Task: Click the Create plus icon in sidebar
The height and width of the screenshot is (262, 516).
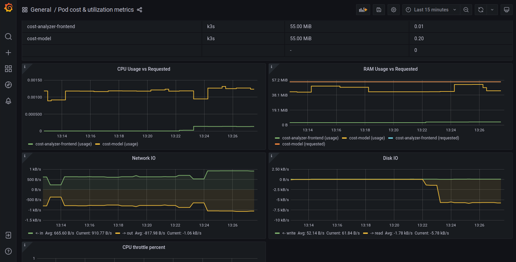Action: (x=8, y=53)
